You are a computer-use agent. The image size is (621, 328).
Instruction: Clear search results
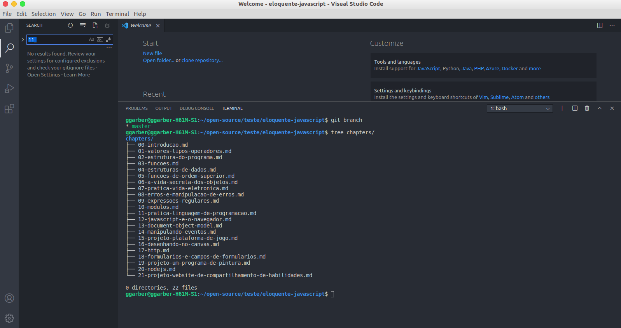click(83, 25)
